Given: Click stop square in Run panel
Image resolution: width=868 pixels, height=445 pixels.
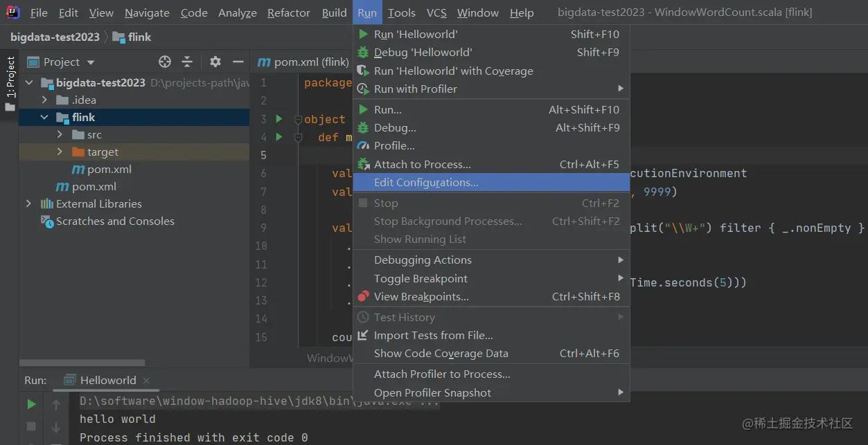Looking at the screenshot, I should pos(31,426).
